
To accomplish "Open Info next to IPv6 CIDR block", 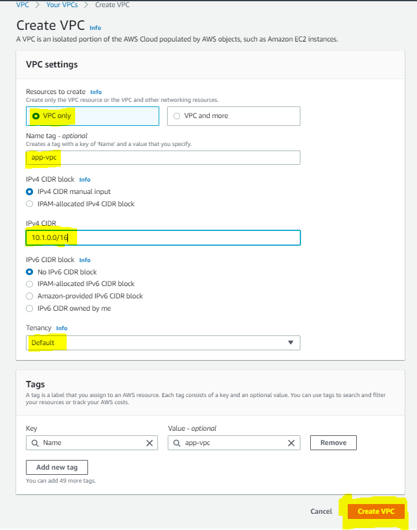I will [x=84, y=259].
